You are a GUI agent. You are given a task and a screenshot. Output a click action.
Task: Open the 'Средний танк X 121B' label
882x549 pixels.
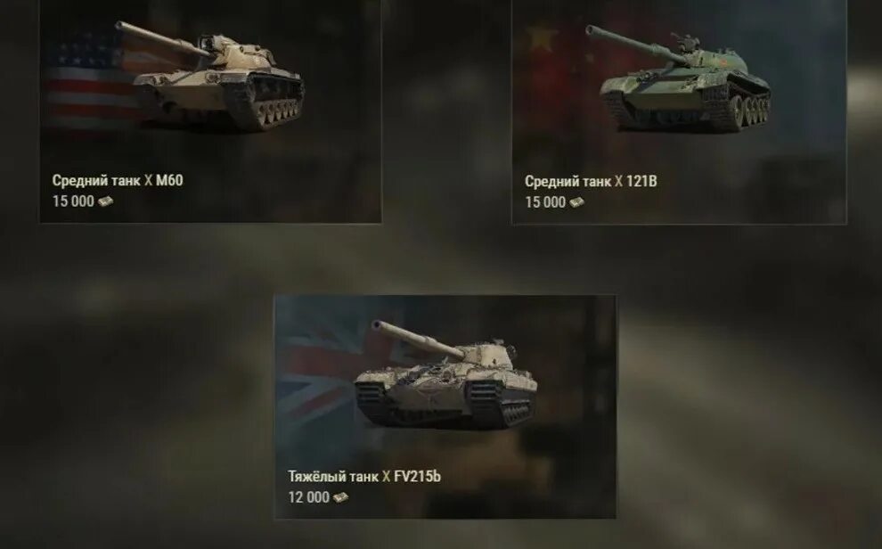pyautogui.click(x=591, y=182)
